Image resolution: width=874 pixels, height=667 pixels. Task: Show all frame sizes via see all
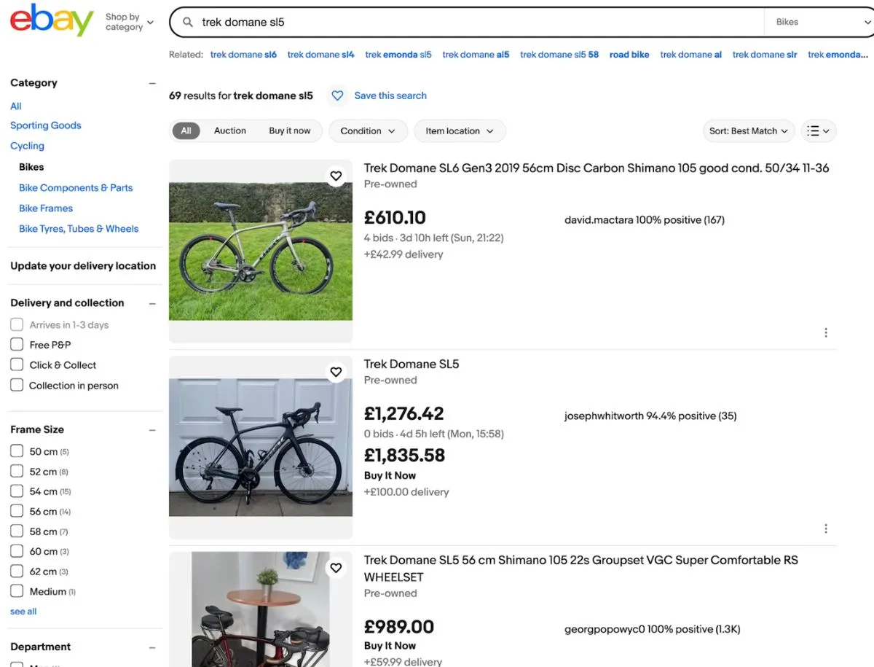tap(23, 612)
